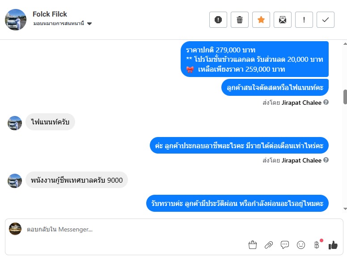Open the emoji picker
This screenshot has height=257, width=347.
[301, 245]
